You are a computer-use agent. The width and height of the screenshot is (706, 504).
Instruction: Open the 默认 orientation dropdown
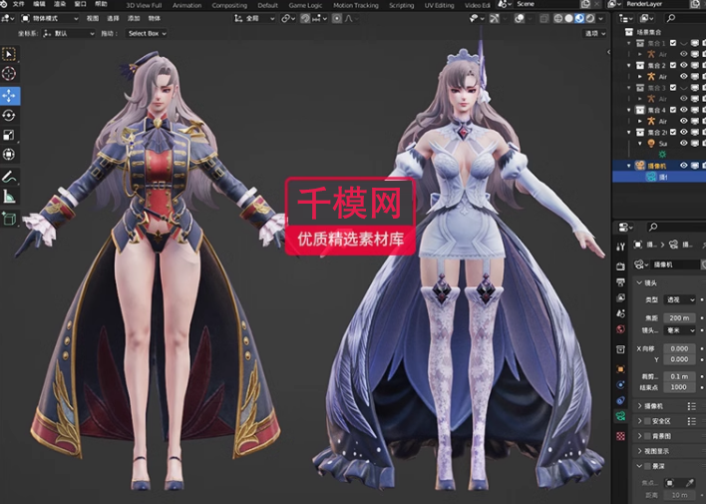(x=69, y=33)
